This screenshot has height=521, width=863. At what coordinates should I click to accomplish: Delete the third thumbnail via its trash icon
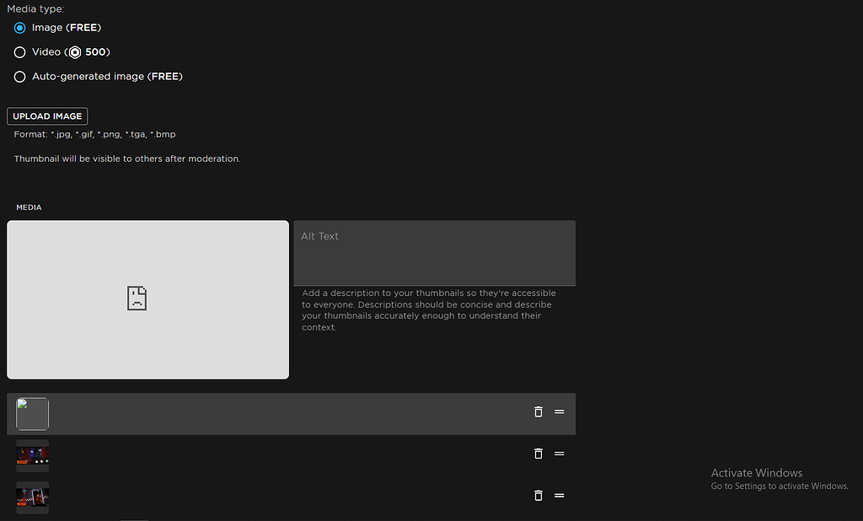pos(539,496)
